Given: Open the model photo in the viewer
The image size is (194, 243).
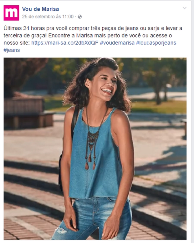Looking at the screenshot, I should click(95, 148).
